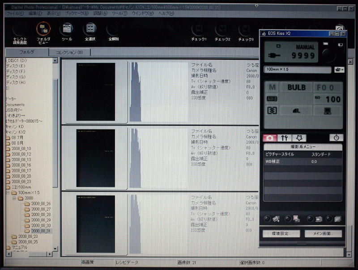
Task: Select the 2008_08_31 folder
Action: click(41, 231)
